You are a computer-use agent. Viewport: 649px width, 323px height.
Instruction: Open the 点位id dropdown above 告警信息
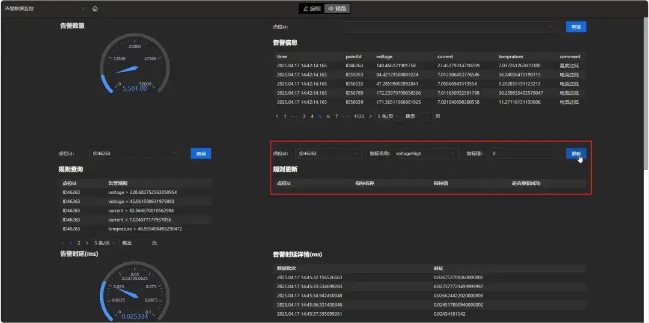[449, 27]
